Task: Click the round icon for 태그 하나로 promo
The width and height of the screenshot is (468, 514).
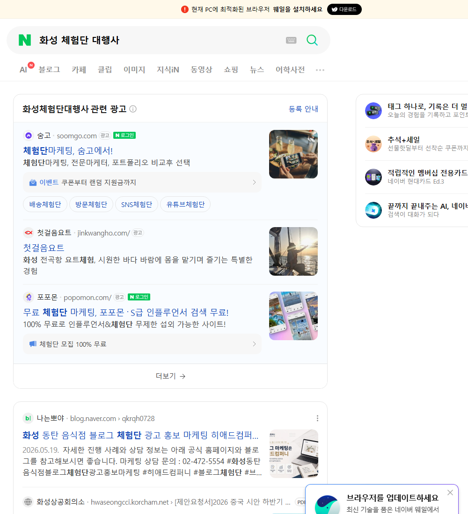Action: pos(373,110)
